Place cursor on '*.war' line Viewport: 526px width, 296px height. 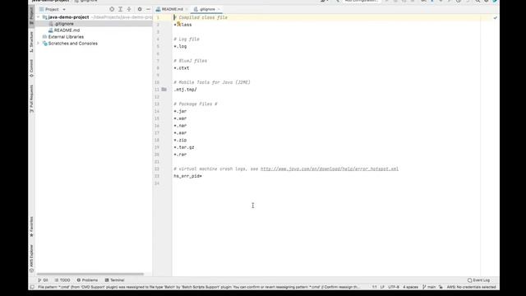[x=180, y=118]
